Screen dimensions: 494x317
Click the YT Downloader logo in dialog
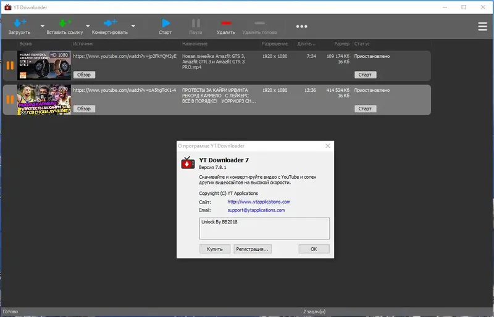(188, 163)
